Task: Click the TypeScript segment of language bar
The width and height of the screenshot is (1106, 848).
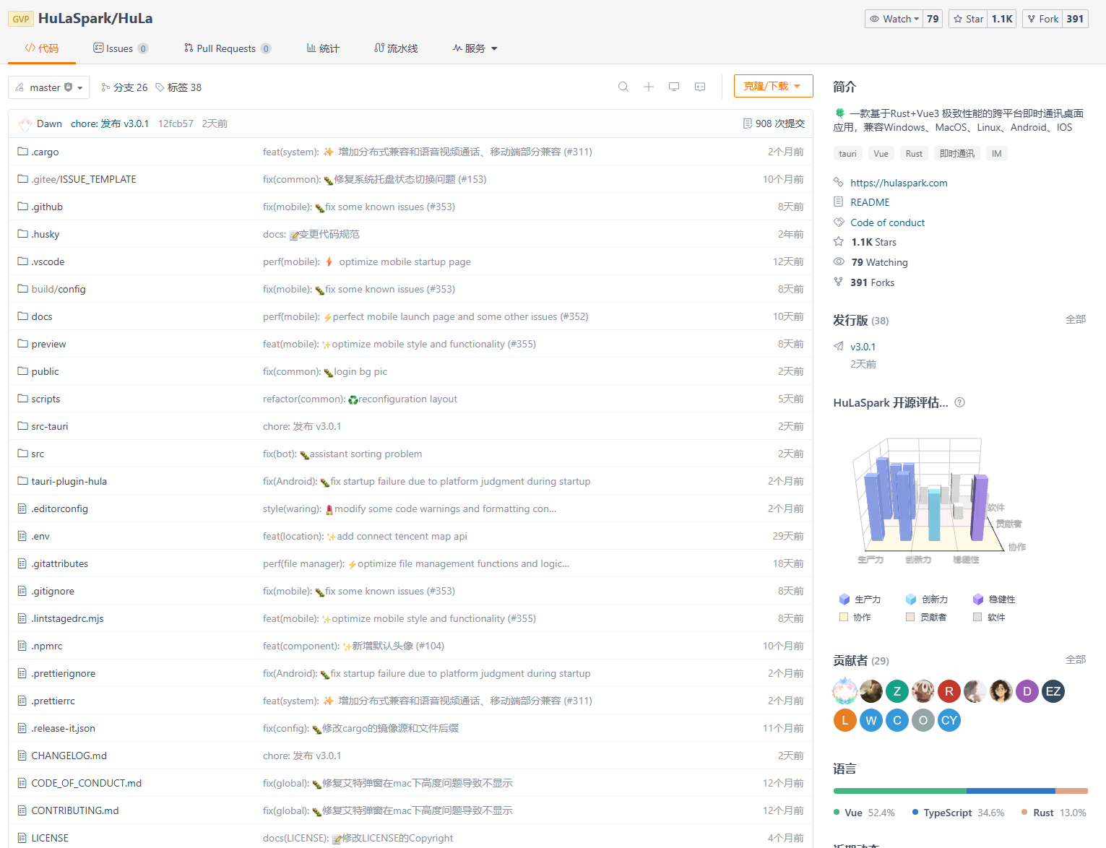Action: pos(1011,791)
